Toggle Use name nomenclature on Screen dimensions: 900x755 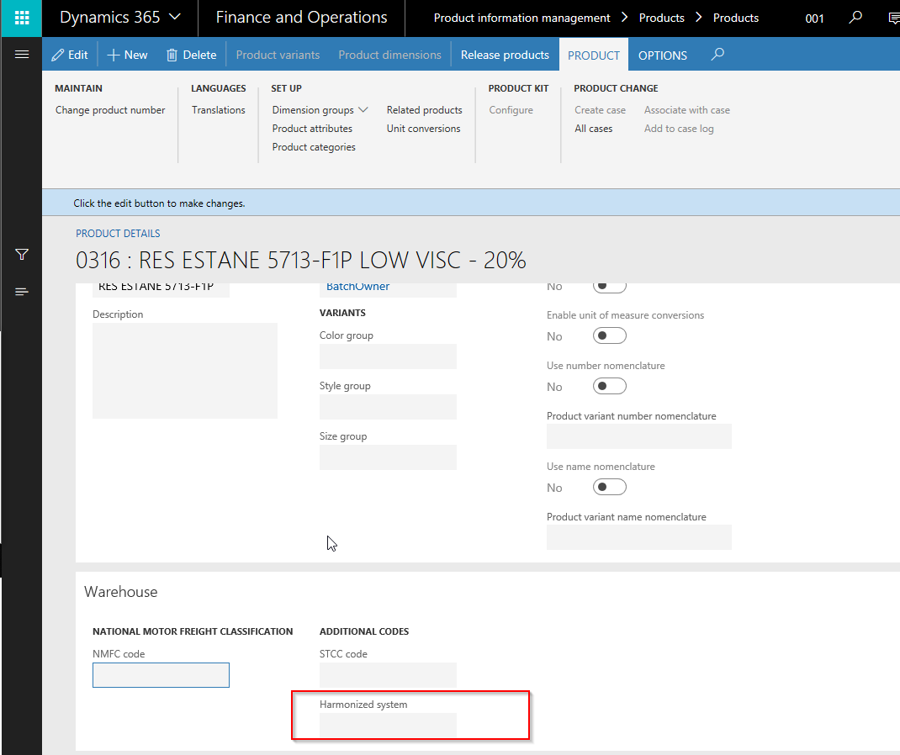click(609, 486)
